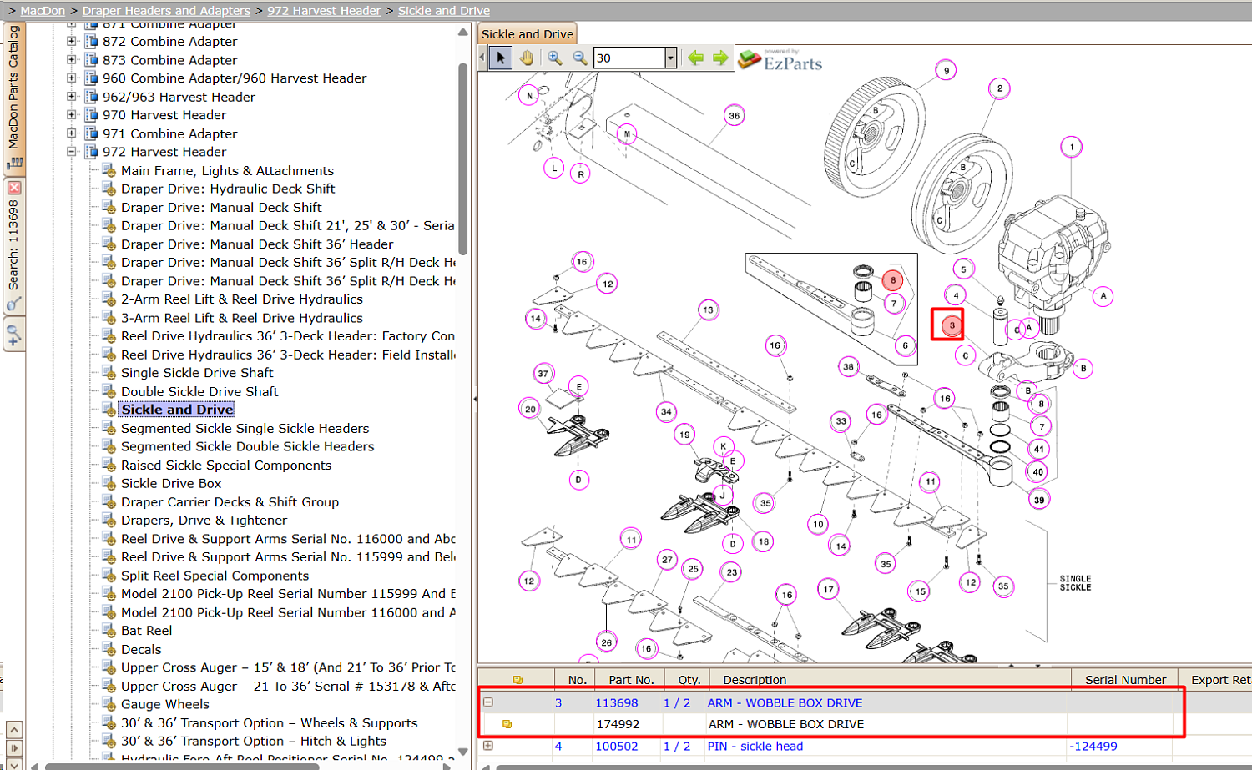1252x770 pixels.
Task: Select callout 1 for the wobble box
Action: (1072, 148)
